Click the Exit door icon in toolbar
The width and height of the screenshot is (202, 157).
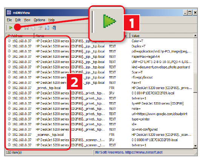[54, 28]
